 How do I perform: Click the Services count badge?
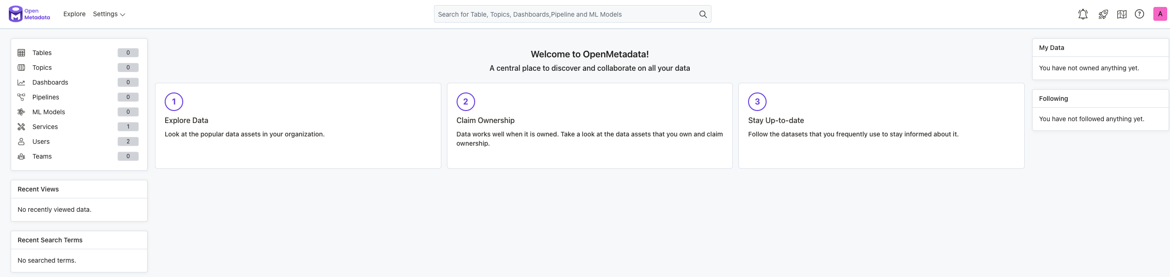128,127
